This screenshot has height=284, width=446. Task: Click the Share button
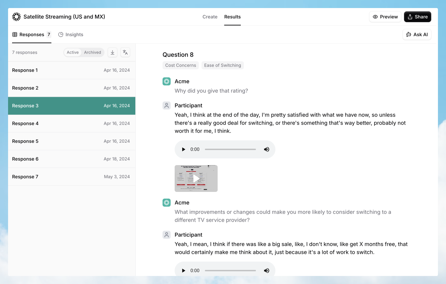[x=417, y=16]
